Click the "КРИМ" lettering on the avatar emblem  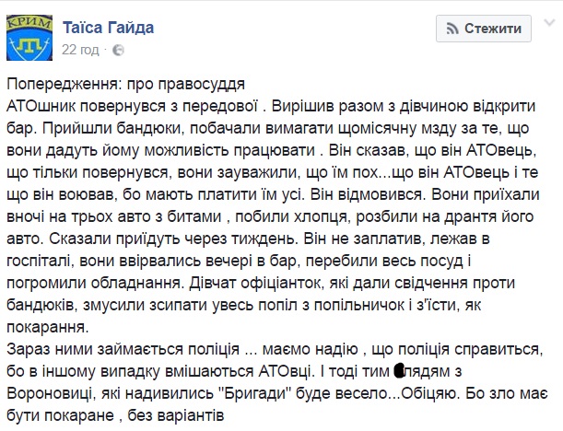click(x=29, y=19)
